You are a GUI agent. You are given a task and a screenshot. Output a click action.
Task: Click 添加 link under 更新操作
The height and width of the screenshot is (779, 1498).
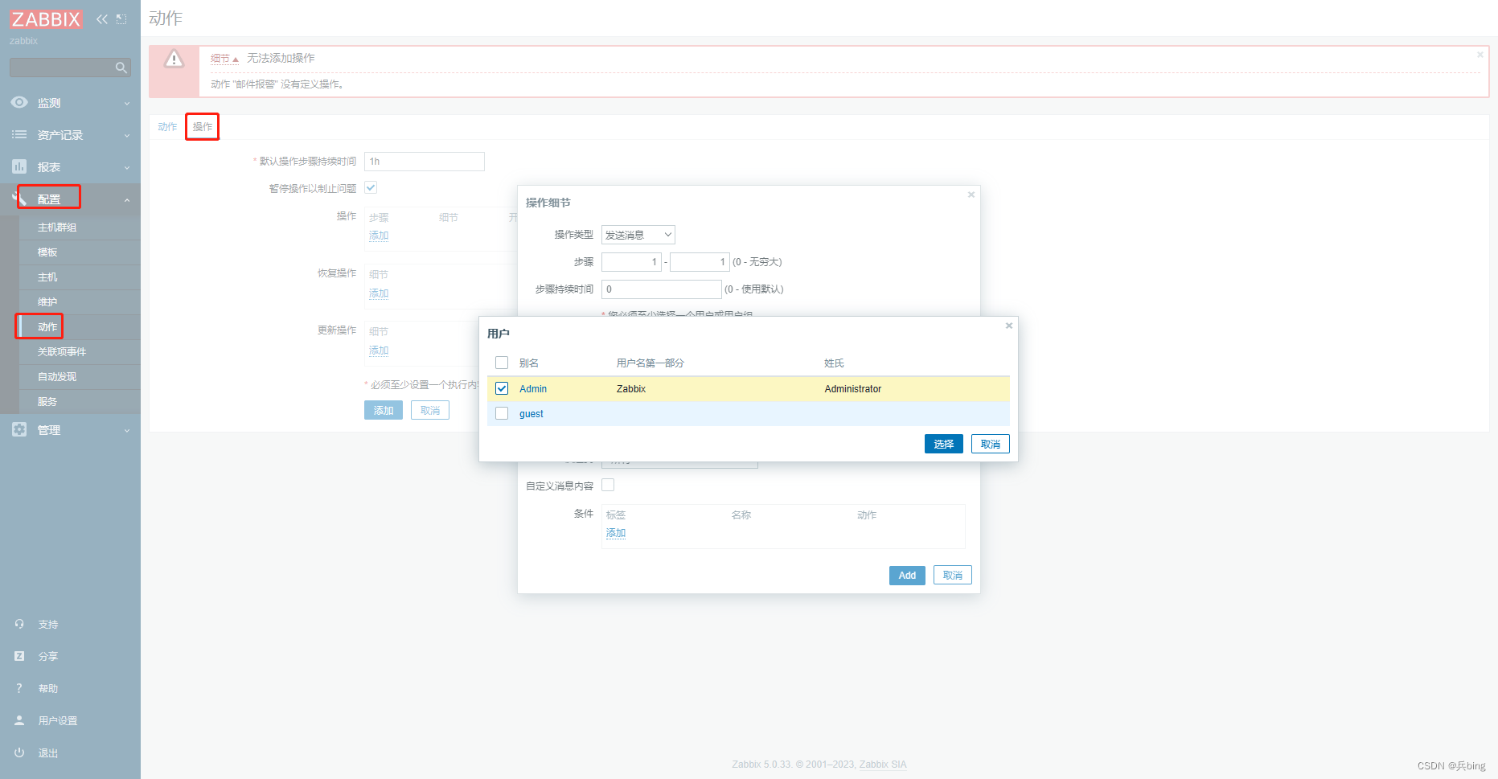pyautogui.click(x=379, y=351)
